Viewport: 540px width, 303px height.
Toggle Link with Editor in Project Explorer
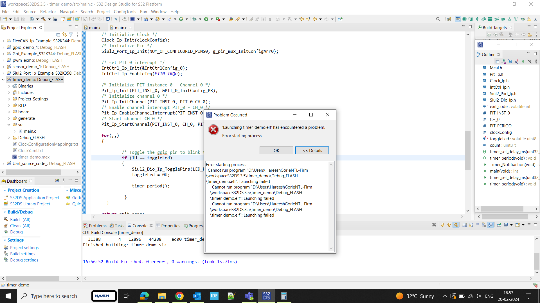(x=64, y=35)
